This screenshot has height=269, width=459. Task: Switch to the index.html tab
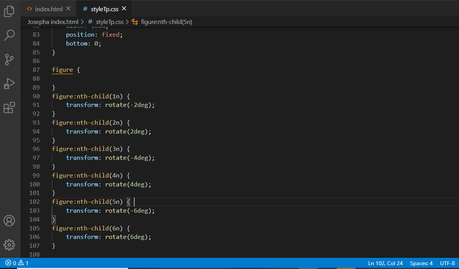[49, 9]
